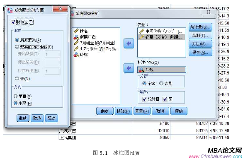Viewport: 243px width, 159px height.
Task: Toggle the 统计量 output checkbox
Action: coord(144,99)
